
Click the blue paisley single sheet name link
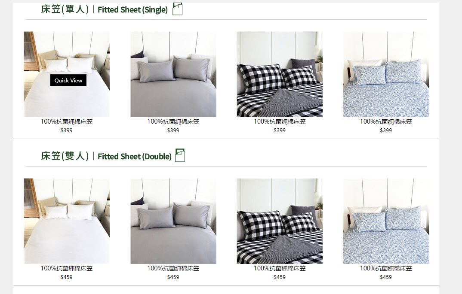pos(386,121)
